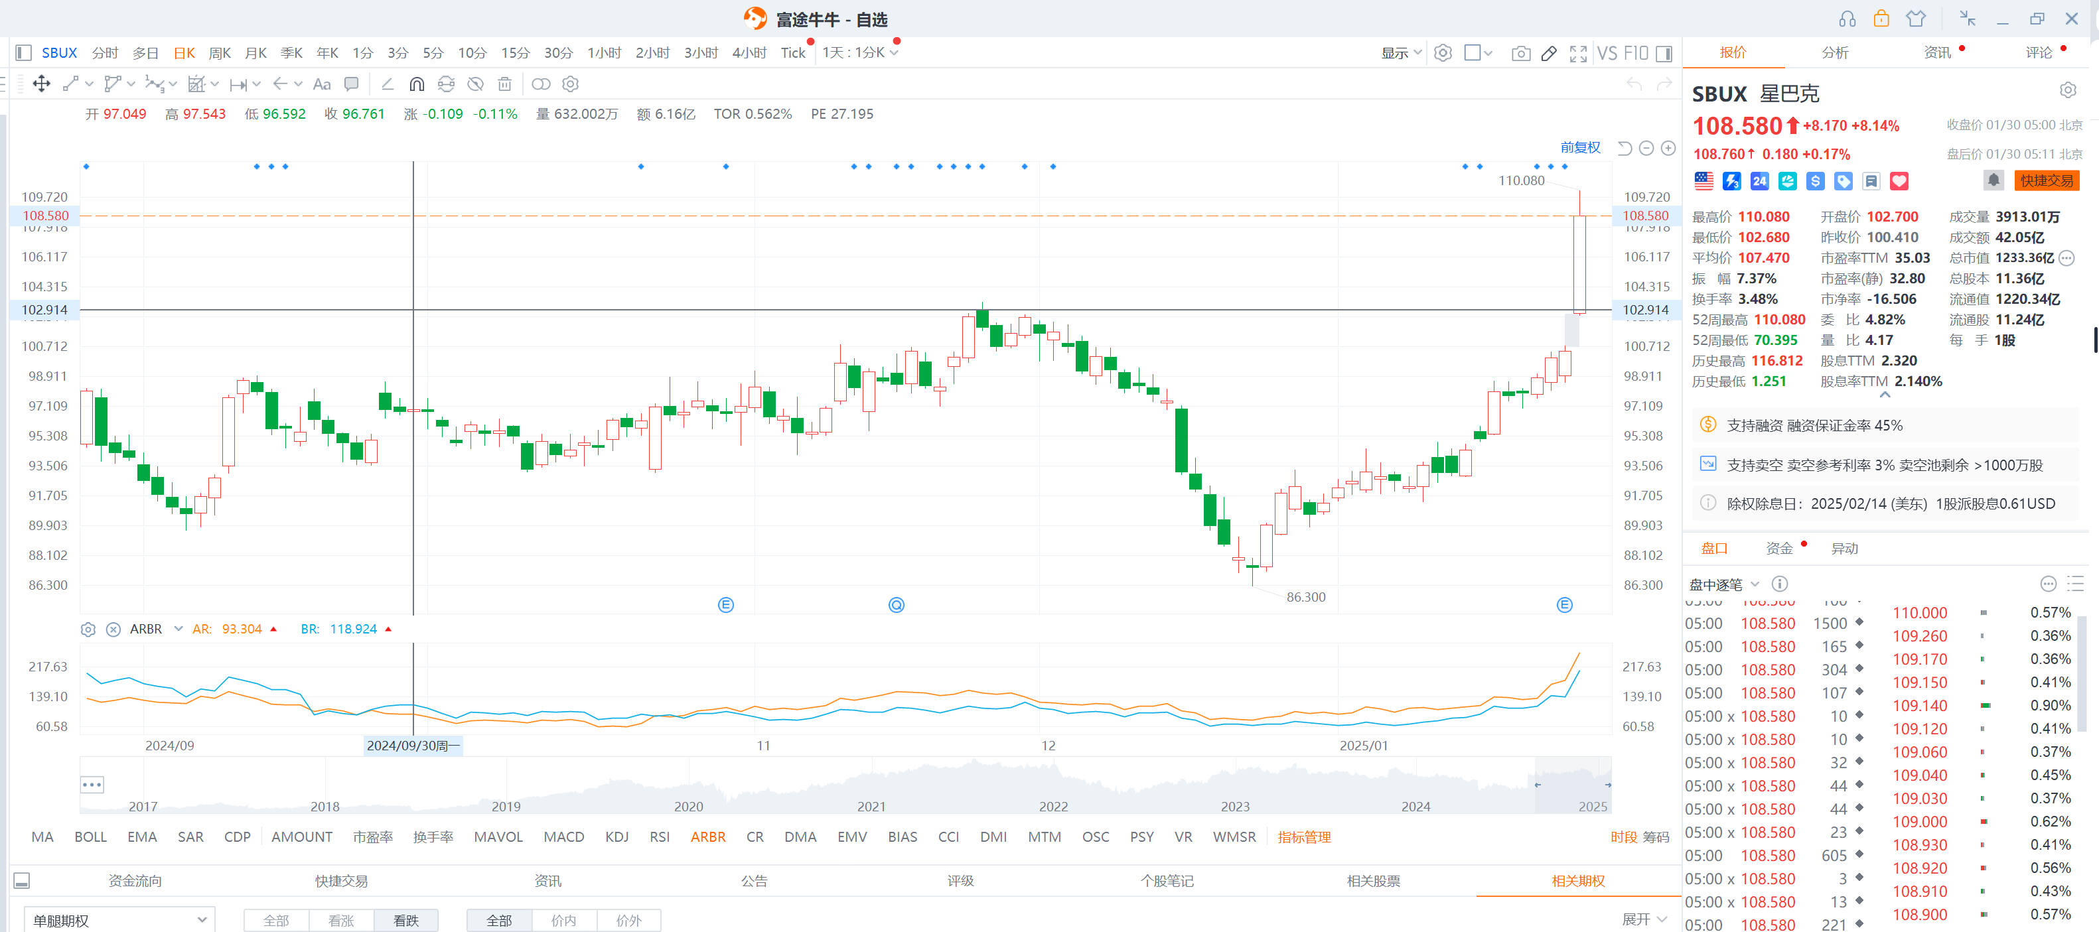Minimize the bottom panel with collapse icon
Screen dimensions: 2099x932
click(x=22, y=881)
